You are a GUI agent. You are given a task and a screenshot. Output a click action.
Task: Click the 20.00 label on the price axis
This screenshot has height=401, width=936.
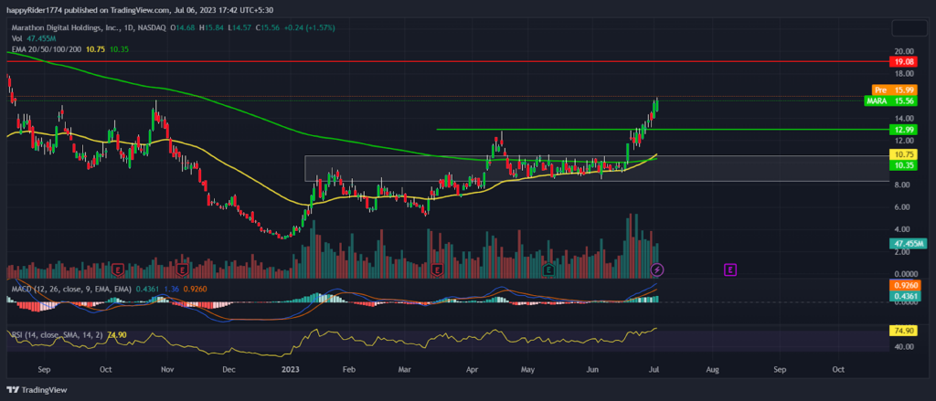pos(903,51)
